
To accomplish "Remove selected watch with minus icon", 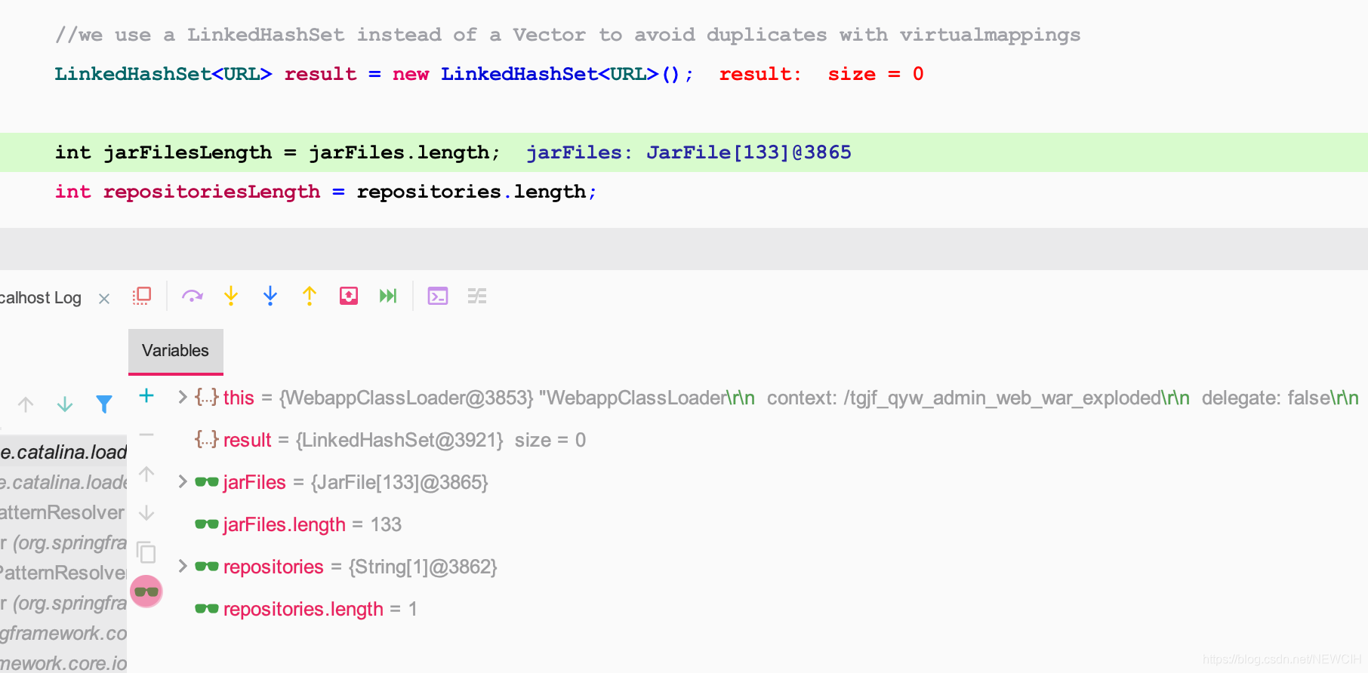I will [x=146, y=435].
